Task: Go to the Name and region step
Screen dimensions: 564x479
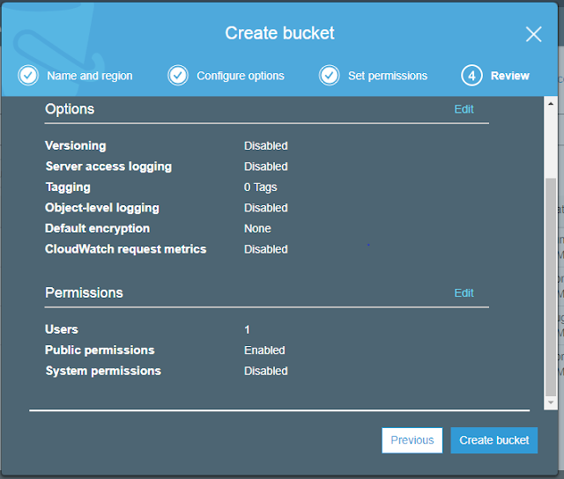Action: tap(89, 76)
